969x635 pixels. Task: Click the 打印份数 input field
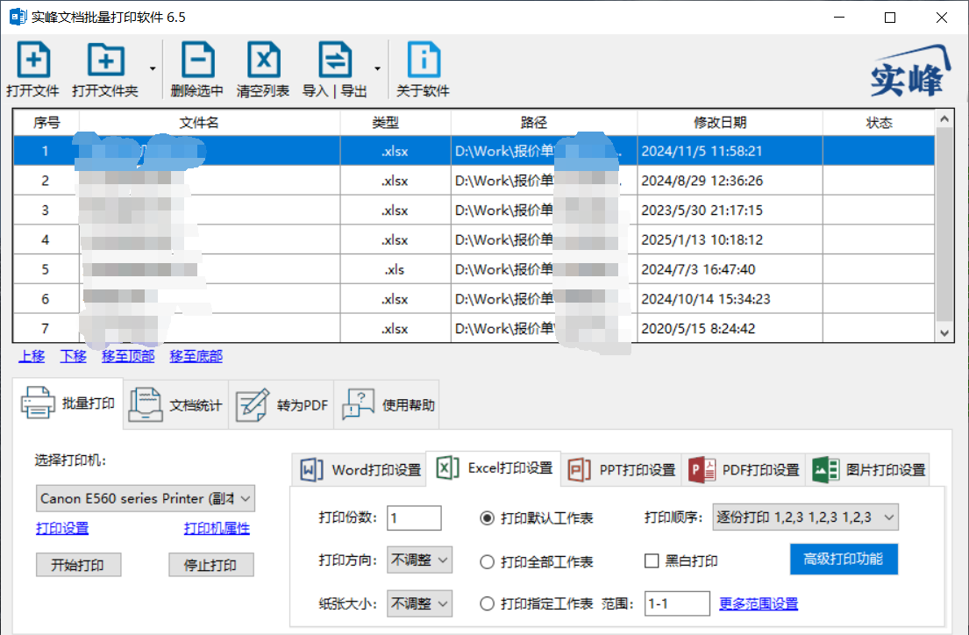tap(414, 518)
